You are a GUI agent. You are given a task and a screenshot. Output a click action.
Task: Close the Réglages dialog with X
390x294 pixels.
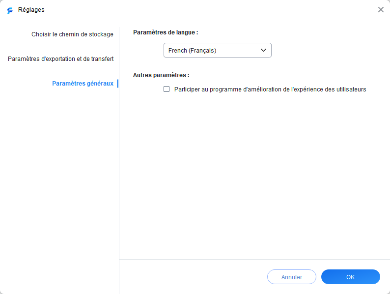[x=381, y=9]
